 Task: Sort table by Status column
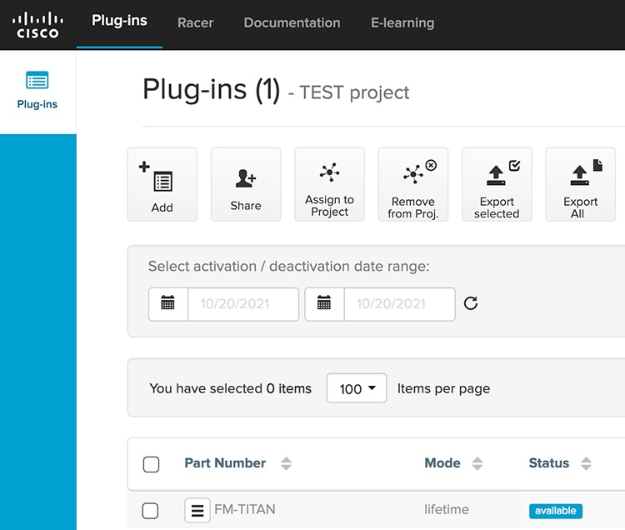586,464
